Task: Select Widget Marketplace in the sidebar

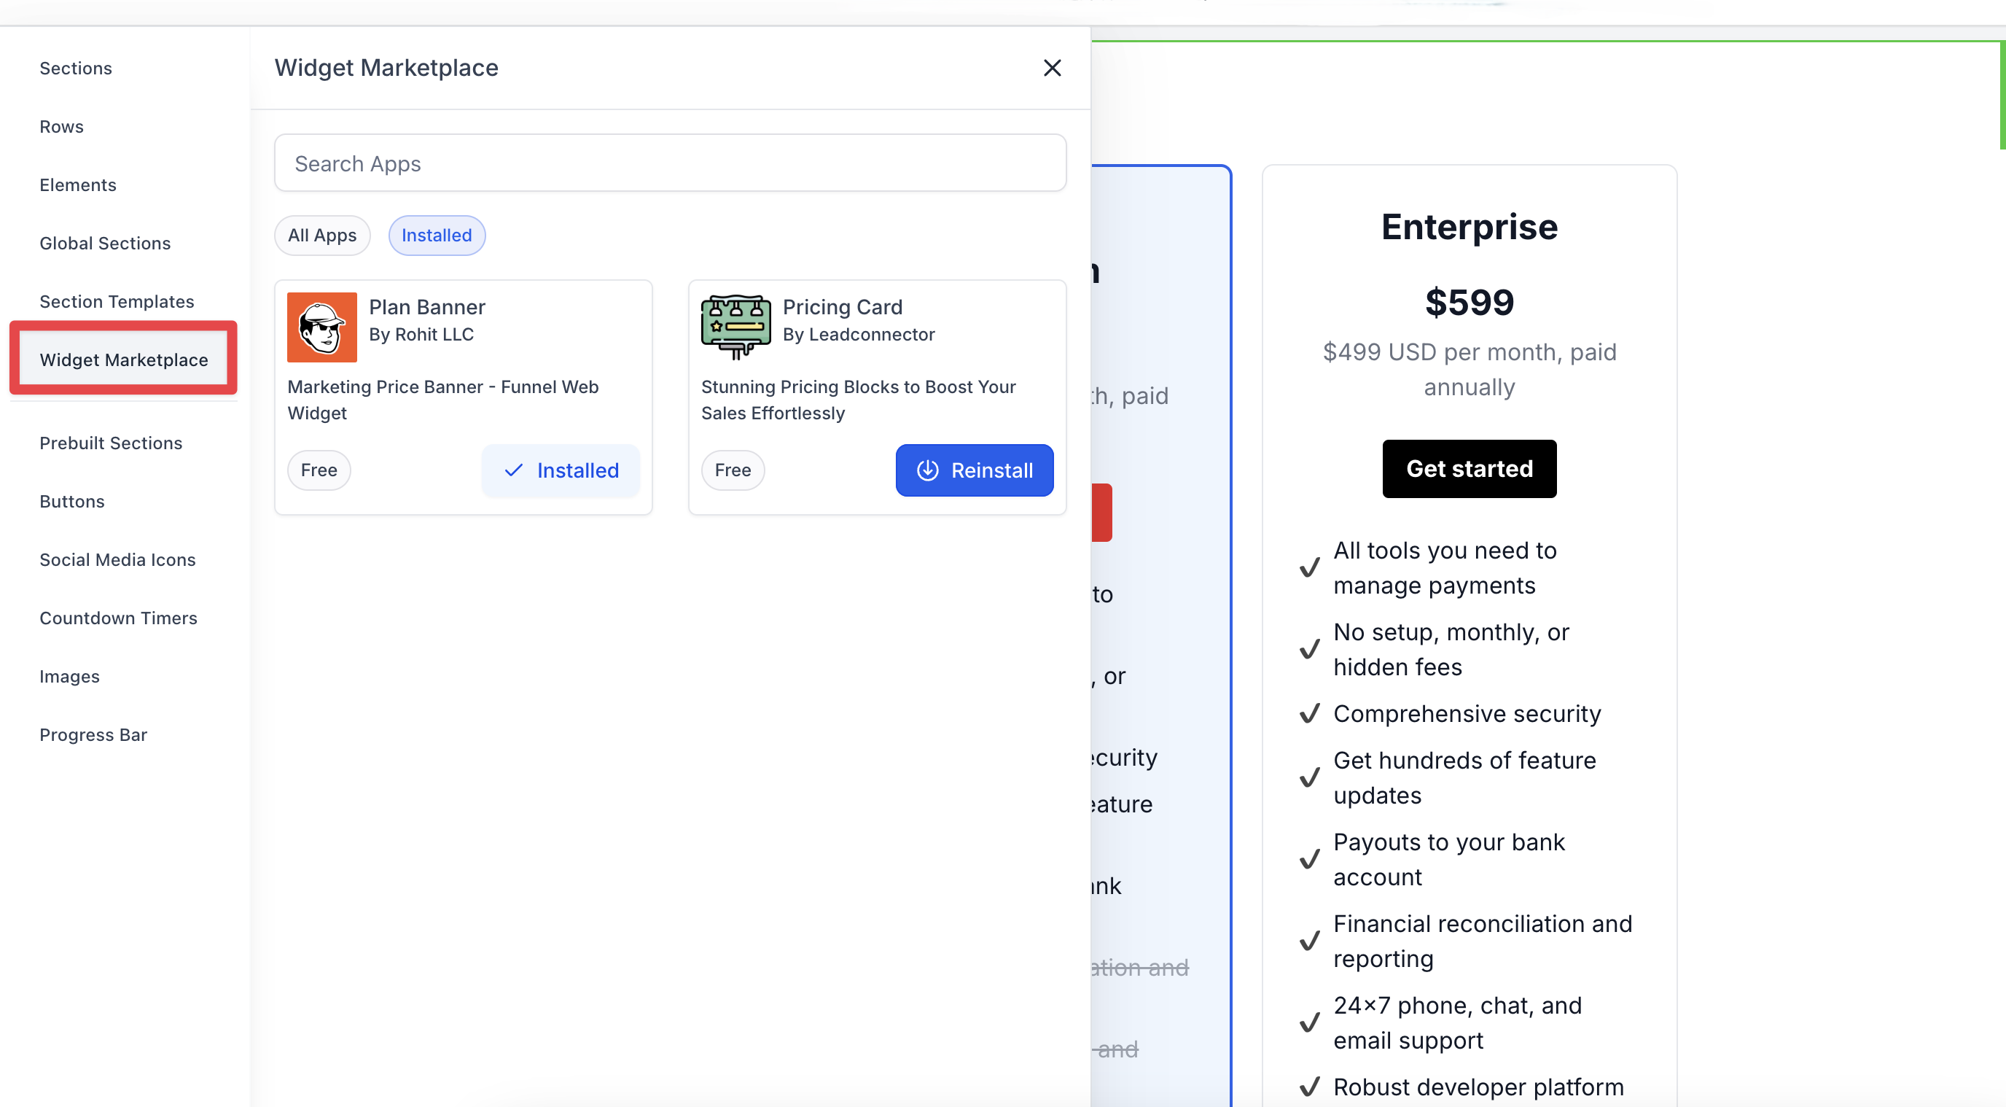Action: tap(124, 360)
